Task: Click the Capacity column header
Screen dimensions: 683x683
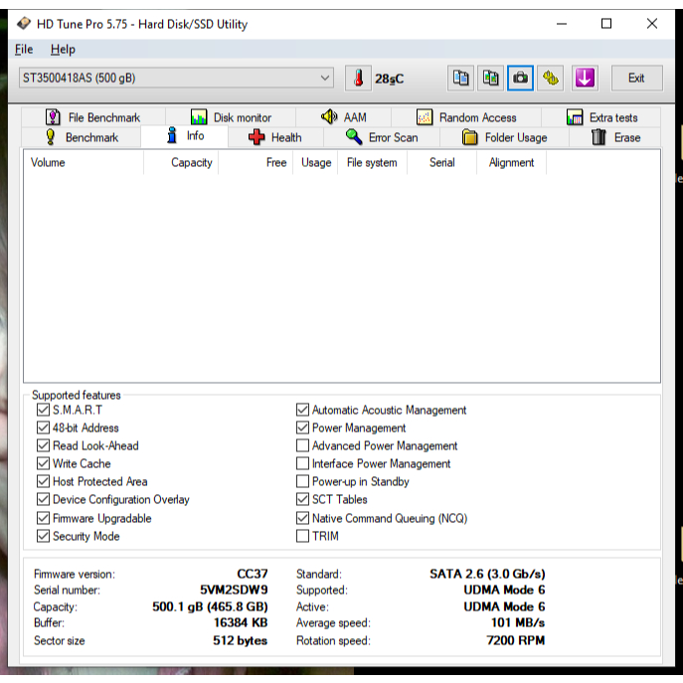Action: 191,163
